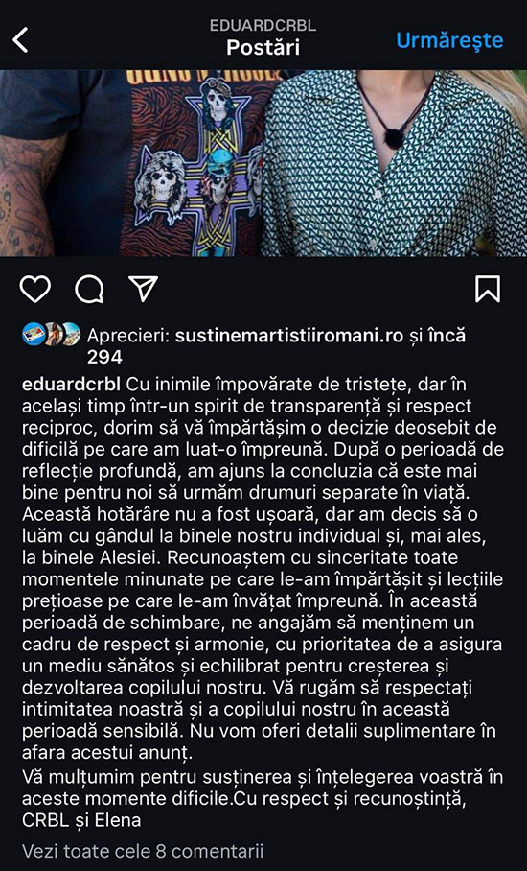The height and width of the screenshot is (871, 527).
Task: Tap the EDUARDCRBL header username
Action: point(263,26)
